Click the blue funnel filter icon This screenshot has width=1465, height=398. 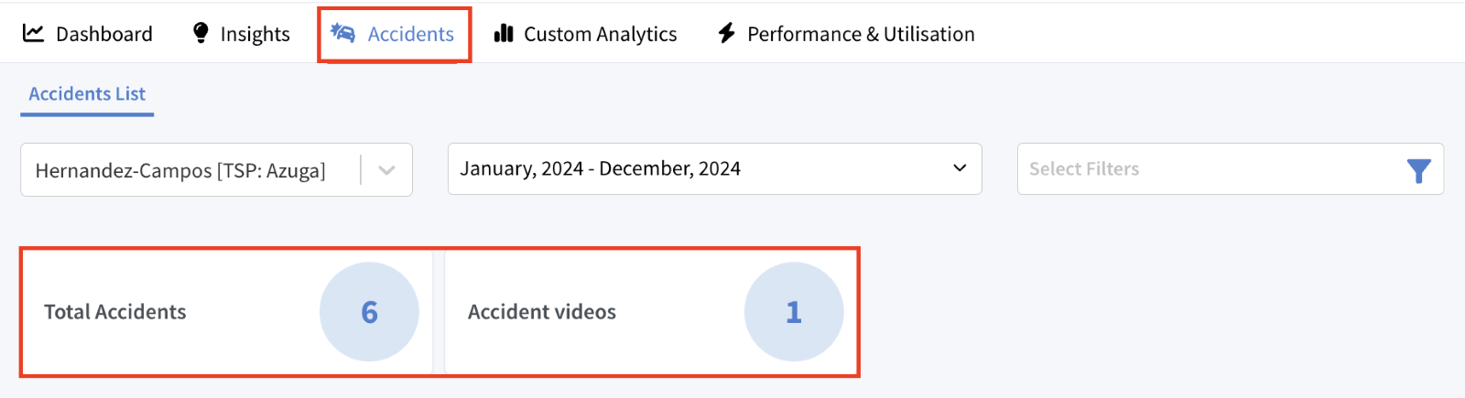tap(1418, 170)
